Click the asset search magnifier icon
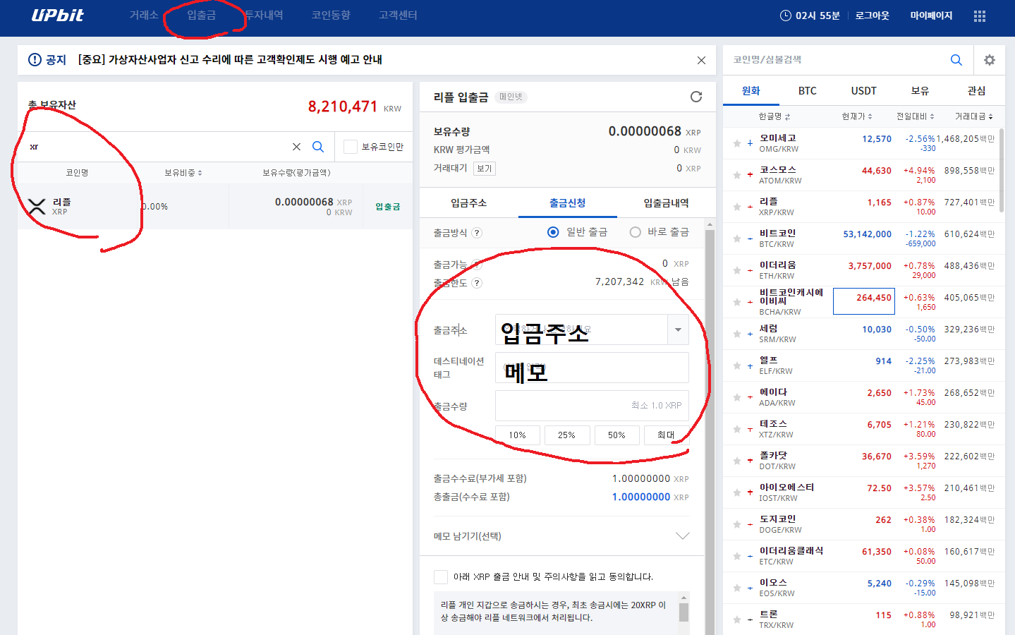The height and width of the screenshot is (635, 1015). [x=318, y=147]
